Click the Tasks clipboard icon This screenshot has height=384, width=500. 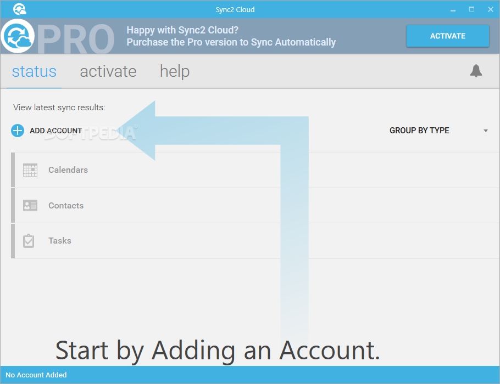(29, 241)
